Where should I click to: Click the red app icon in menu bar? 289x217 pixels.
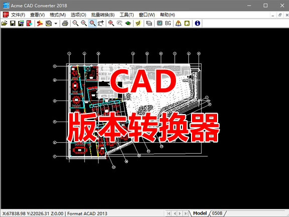click(6, 15)
